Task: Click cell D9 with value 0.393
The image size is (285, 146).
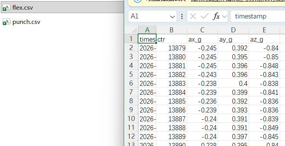Action: click(x=233, y=110)
